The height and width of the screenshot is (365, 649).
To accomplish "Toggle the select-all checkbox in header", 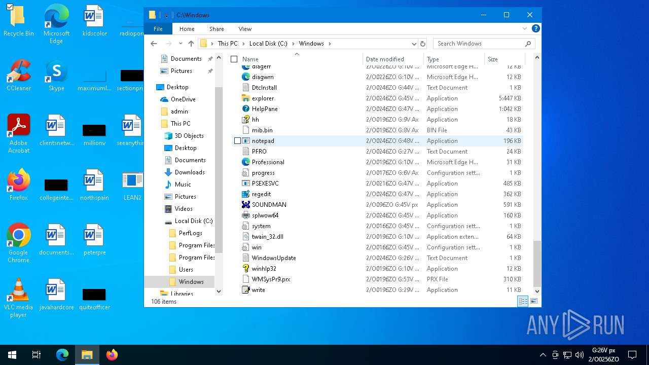I will point(234,59).
